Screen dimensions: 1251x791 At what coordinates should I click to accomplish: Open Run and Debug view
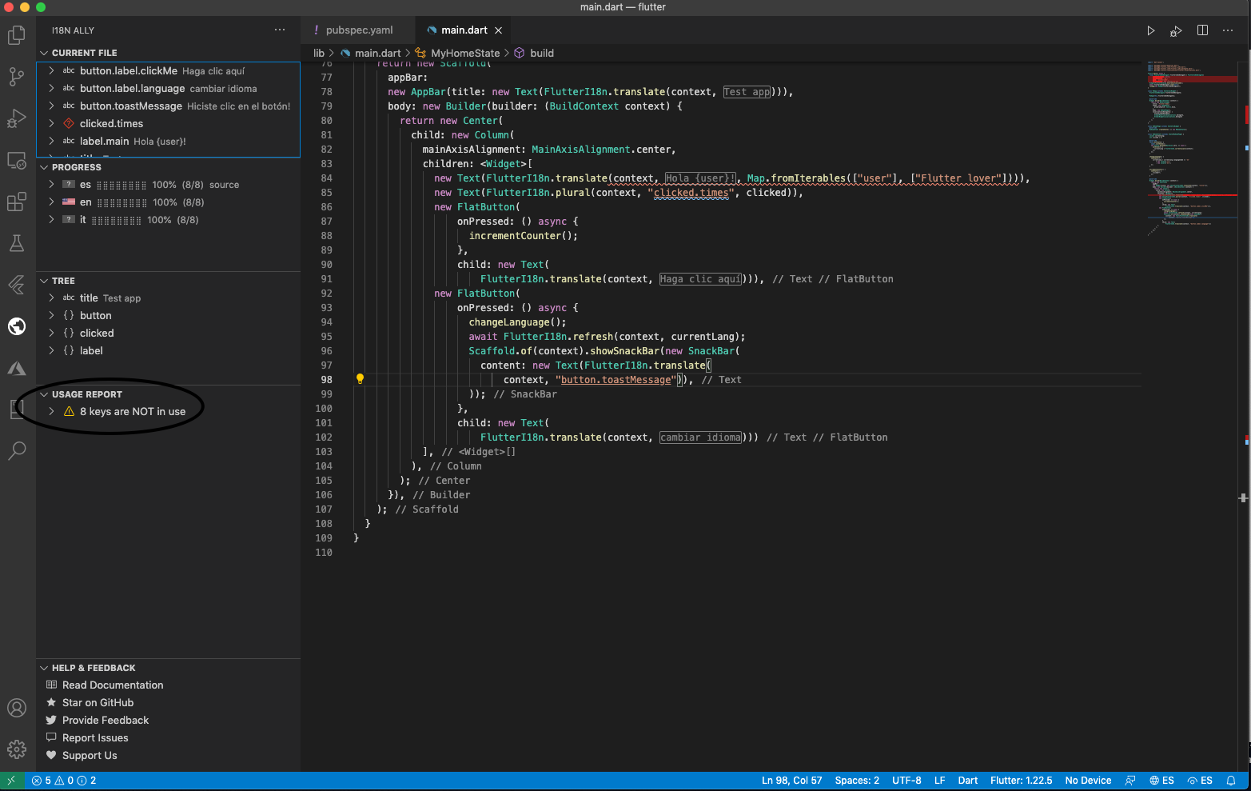(17, 118)
